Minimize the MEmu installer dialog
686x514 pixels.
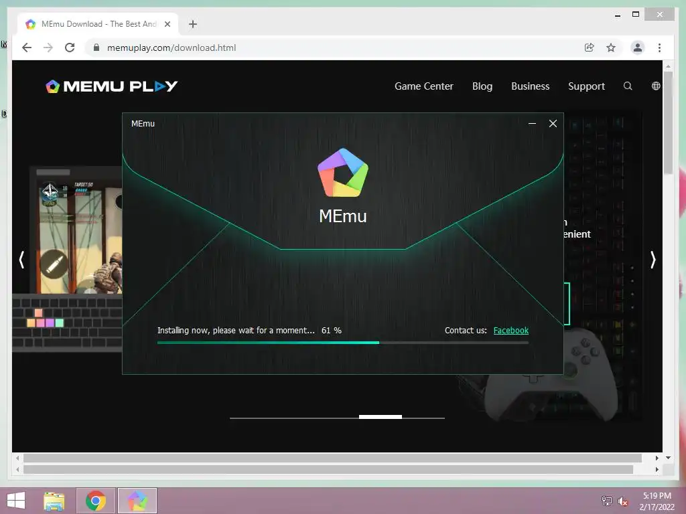532,124
